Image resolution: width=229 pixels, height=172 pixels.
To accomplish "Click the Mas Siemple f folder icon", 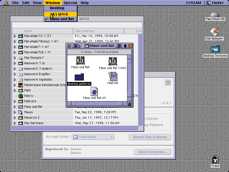I will pyautogui.click(x=21, y=58).
